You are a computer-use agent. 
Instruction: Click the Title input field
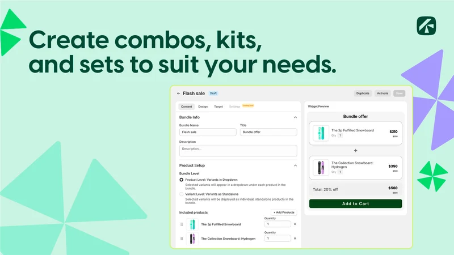[x=268, y=132]
